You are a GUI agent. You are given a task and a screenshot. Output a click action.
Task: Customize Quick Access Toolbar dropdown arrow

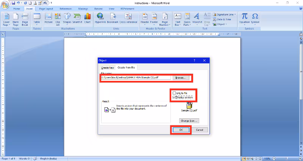[x=51, y=3]
